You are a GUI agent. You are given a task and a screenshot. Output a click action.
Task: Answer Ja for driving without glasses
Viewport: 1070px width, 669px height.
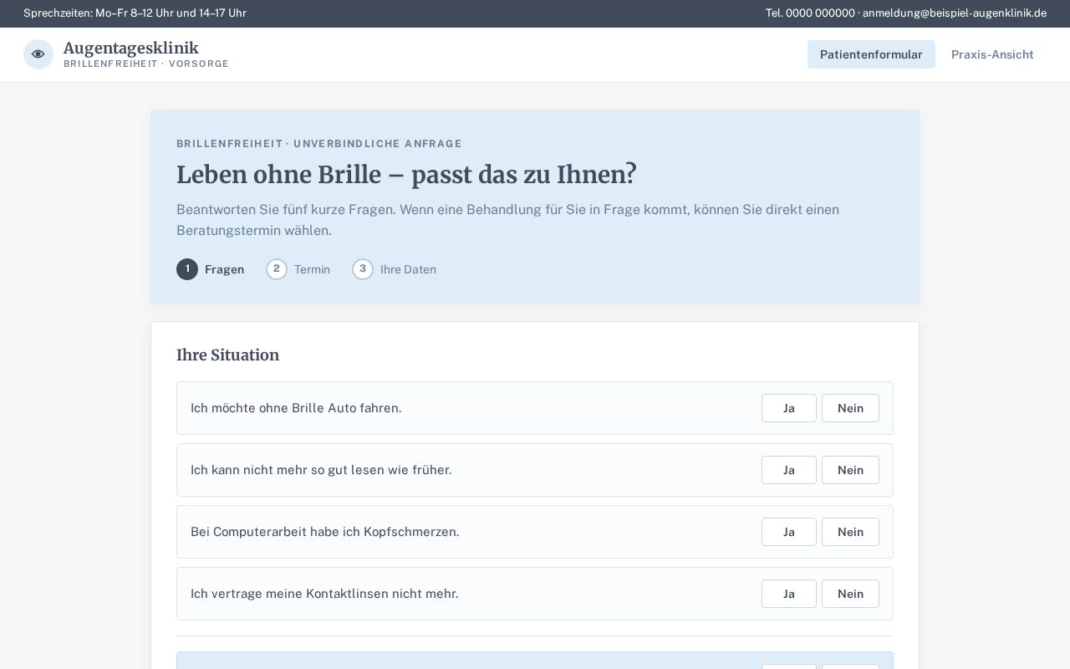[789, 408]
